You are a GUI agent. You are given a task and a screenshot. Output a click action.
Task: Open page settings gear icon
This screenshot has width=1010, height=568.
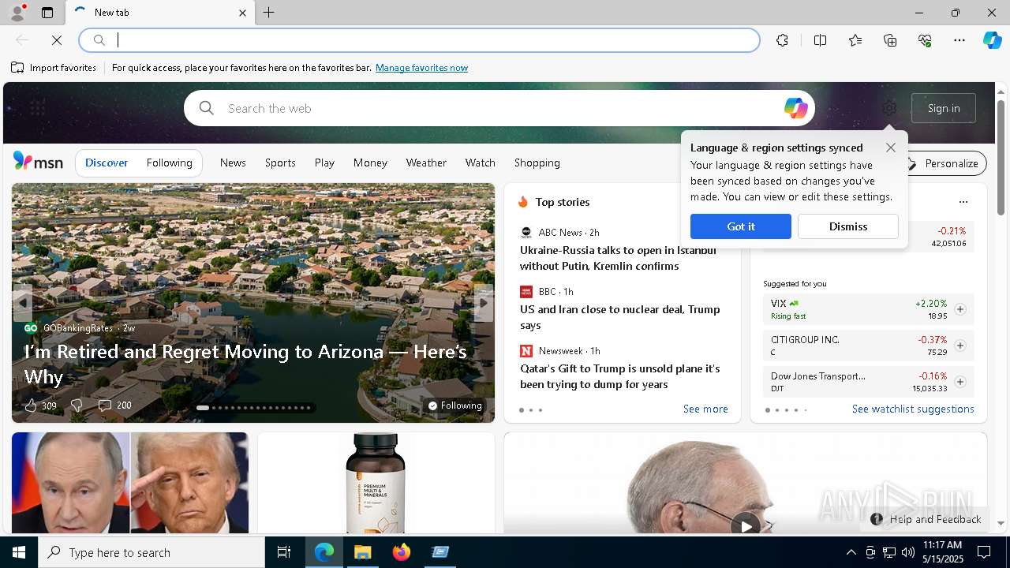click(x=889, y=108)
